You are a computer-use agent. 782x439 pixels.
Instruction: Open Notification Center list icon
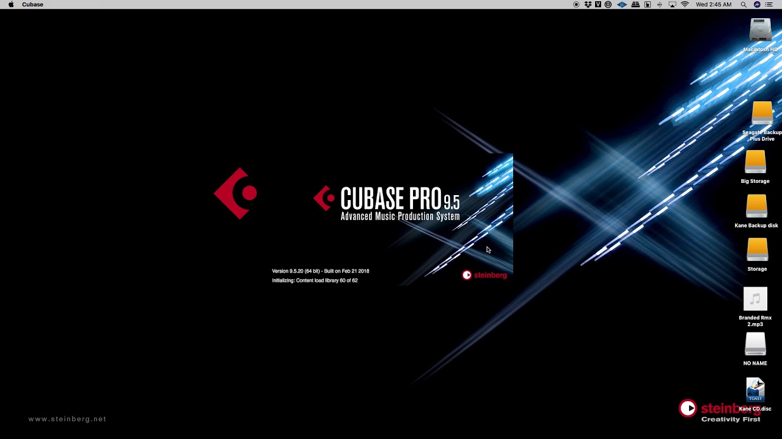769,4
